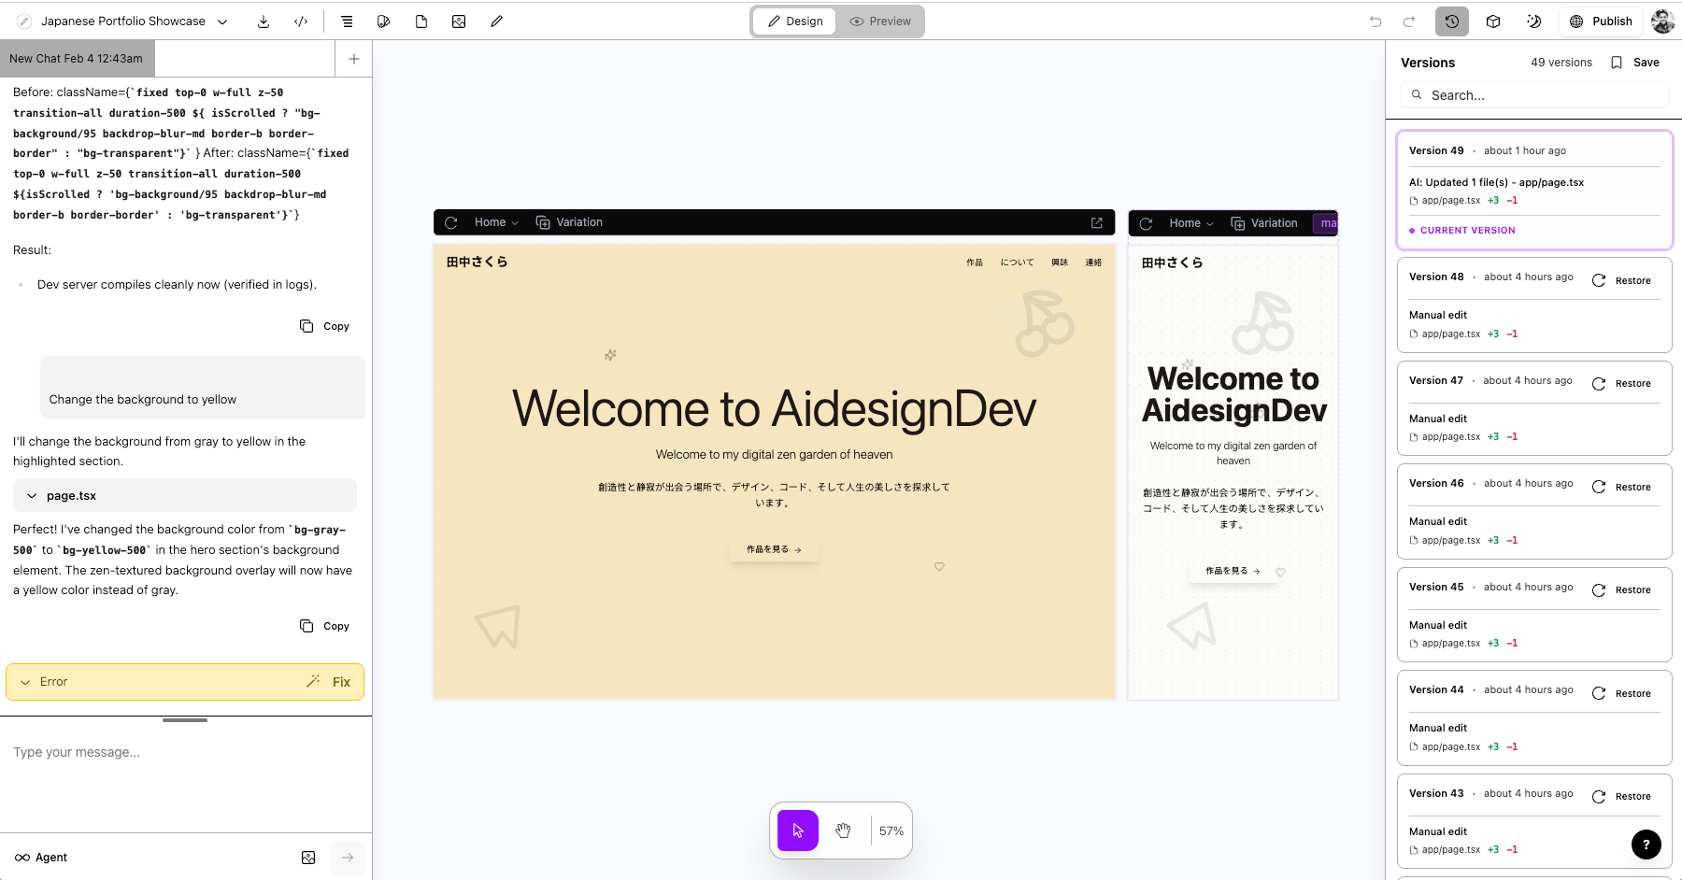Switch to Preview mode
The height and width of the screenshot is (880, 1682).
click(x=879, y=21)
